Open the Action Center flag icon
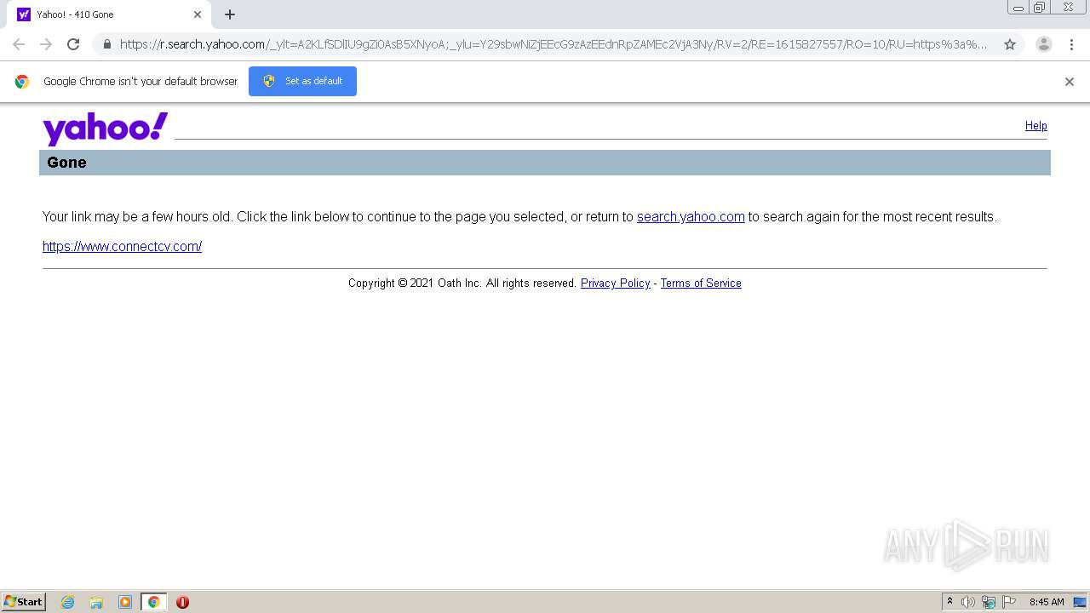Screen dimensions: 1090x613 point(1009,602)
